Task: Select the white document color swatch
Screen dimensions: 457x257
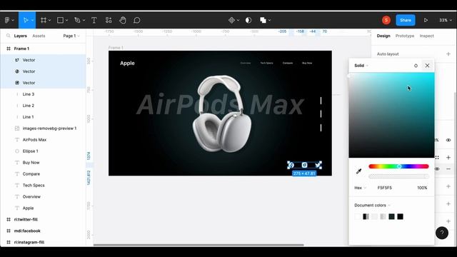Action: [357, 216]
